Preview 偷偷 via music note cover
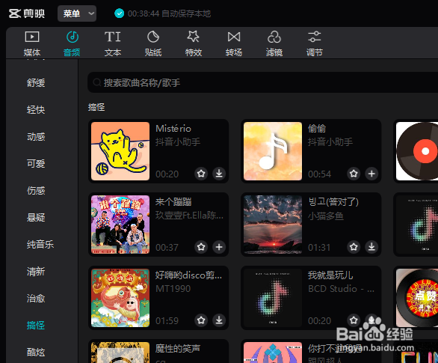This screenshot has height=363, width=438. (x=273, y=151)
